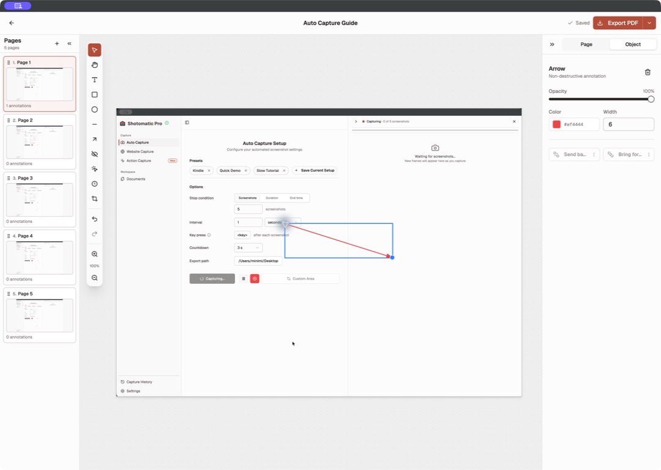This screenshot has width=661, height=470.
Task: Grab the Page 3 drag handle
Action: [9, 178]
